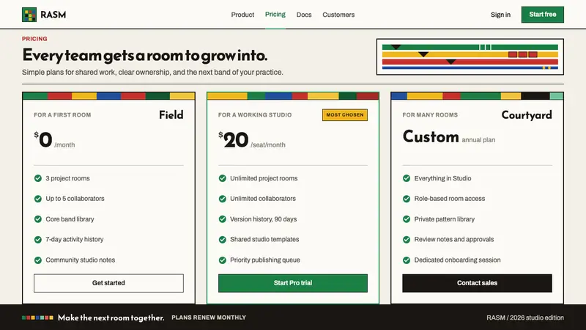
Task: Click the MOST CHOSEN badge
Action: coord(344,115)
